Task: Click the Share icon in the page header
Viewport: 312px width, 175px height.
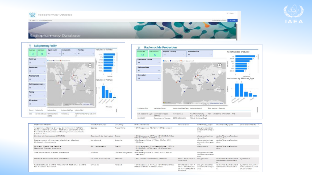Action: [x=230, y=13]
